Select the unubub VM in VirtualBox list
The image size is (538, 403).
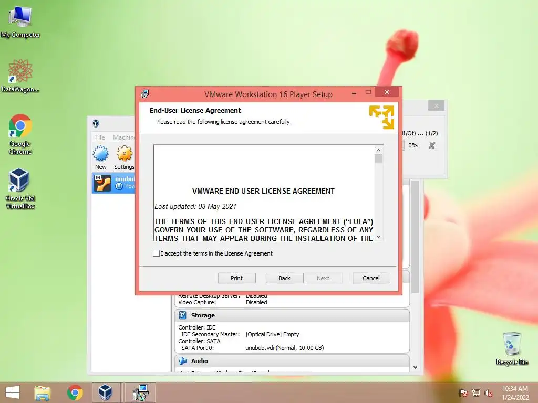[x=113, y=183]
